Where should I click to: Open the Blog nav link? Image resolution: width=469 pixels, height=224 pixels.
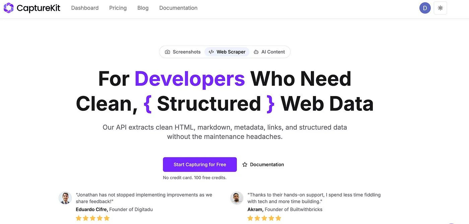pyautogui.click(x=143, y=8)
